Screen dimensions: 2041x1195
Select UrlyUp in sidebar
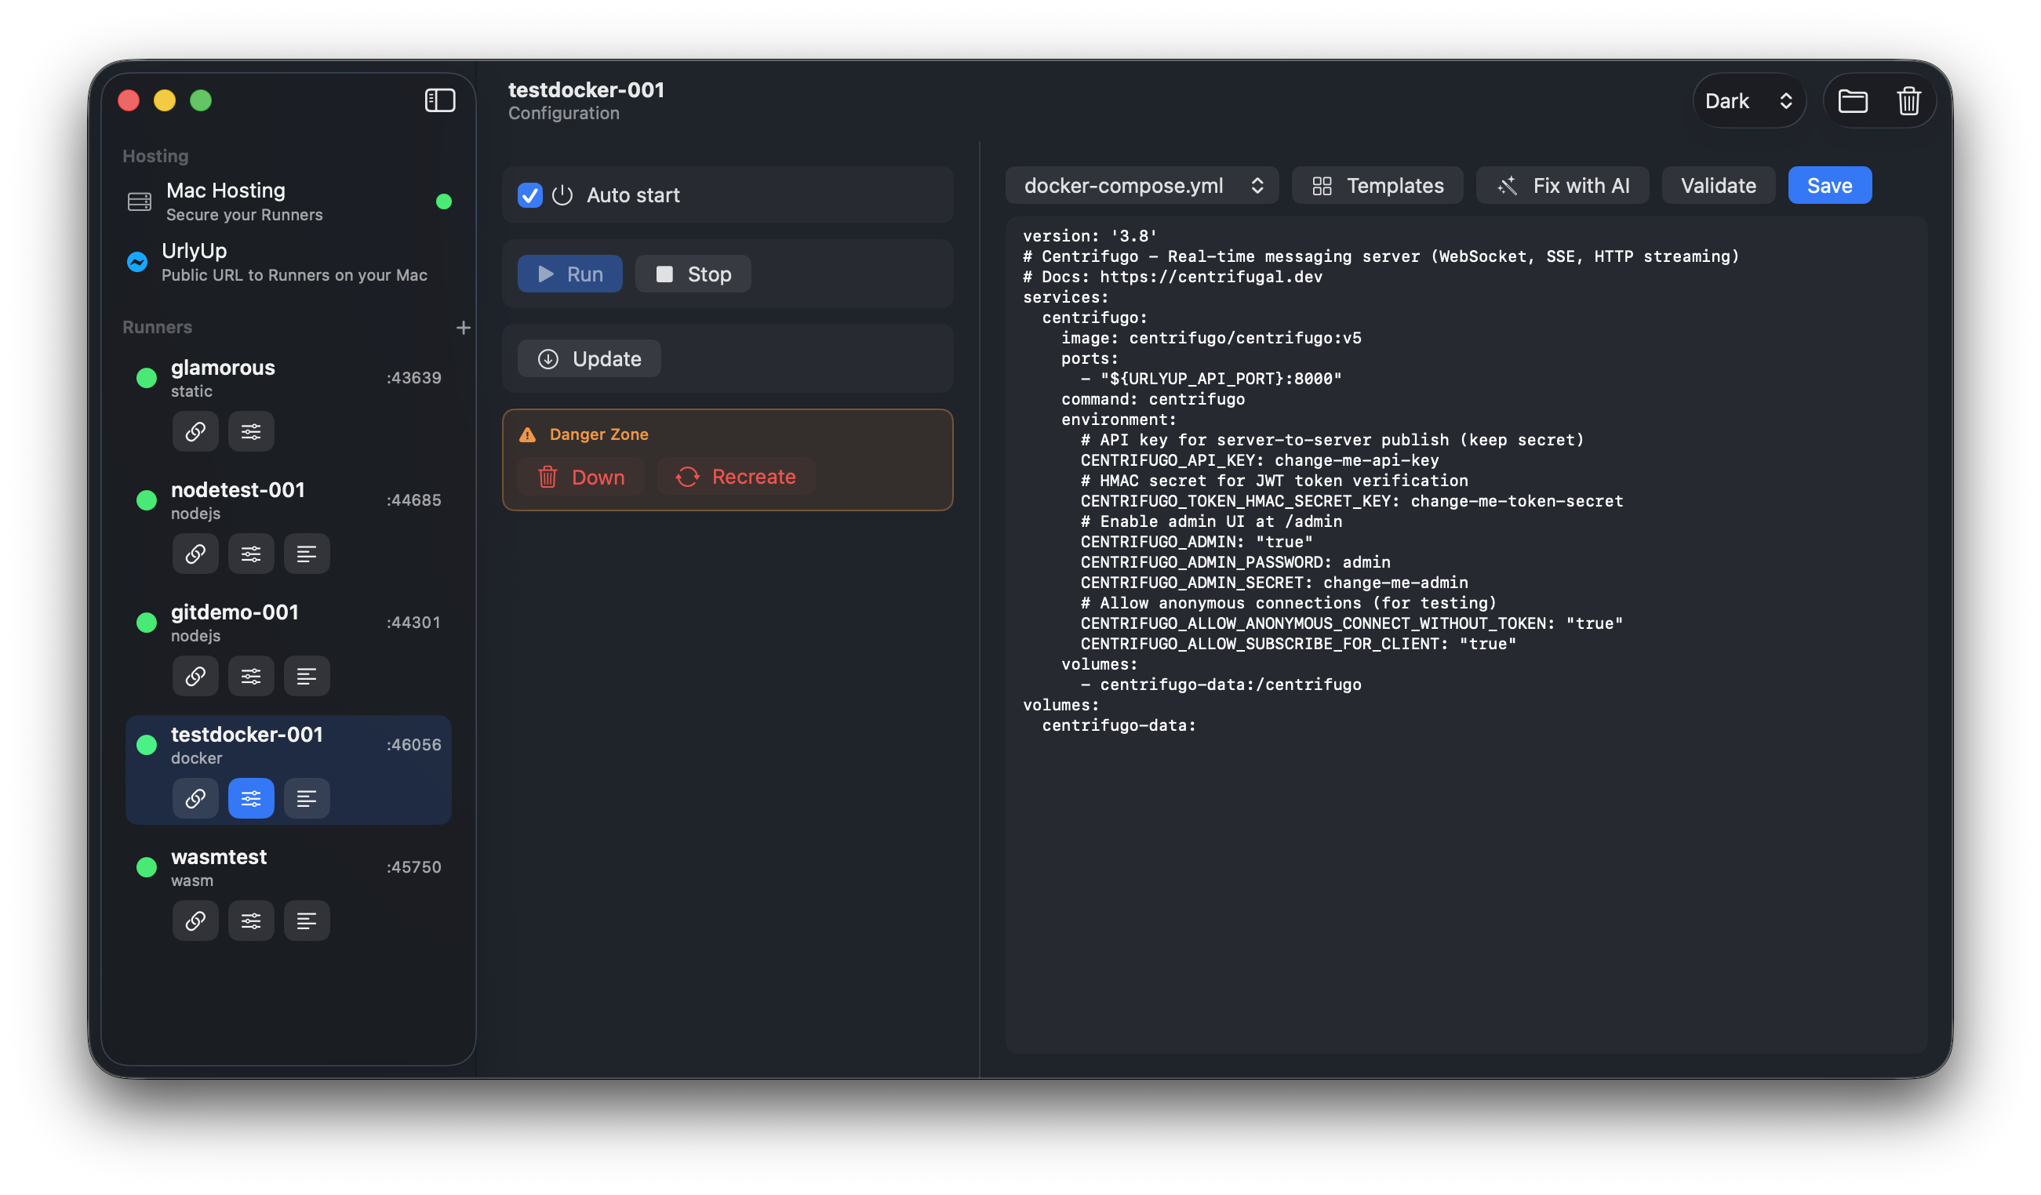pyautogui.click(x=288, y=263)
